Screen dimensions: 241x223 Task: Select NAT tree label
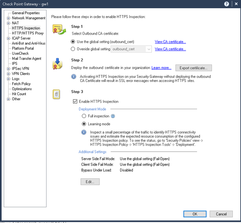[x=15, y=23]
